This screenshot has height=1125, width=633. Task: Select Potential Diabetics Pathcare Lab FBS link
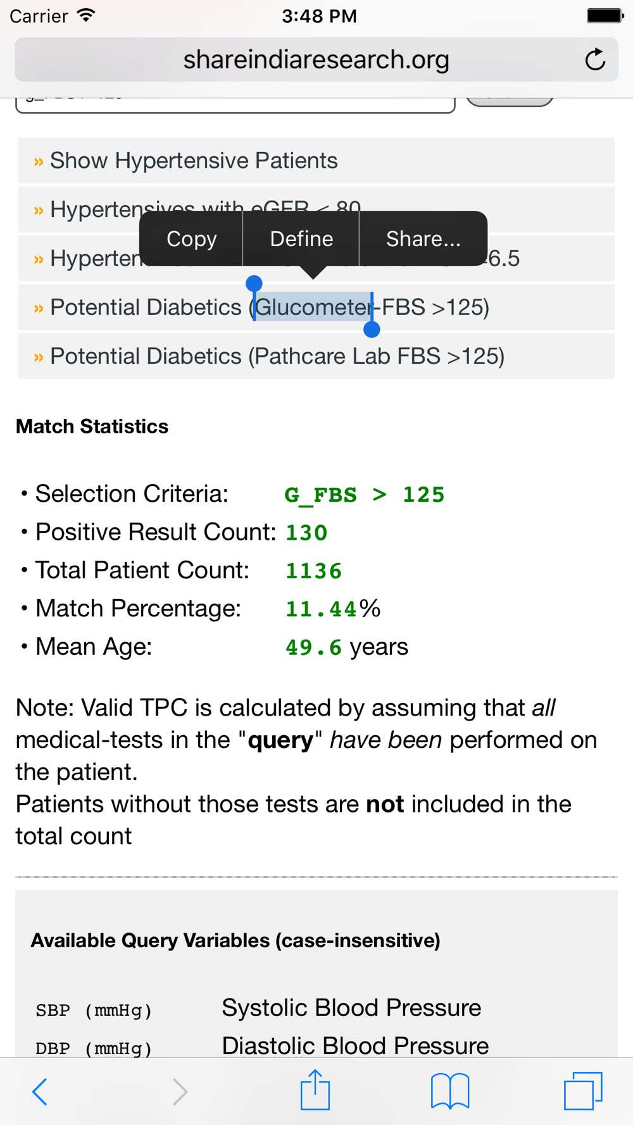click(x=316, y=356)
